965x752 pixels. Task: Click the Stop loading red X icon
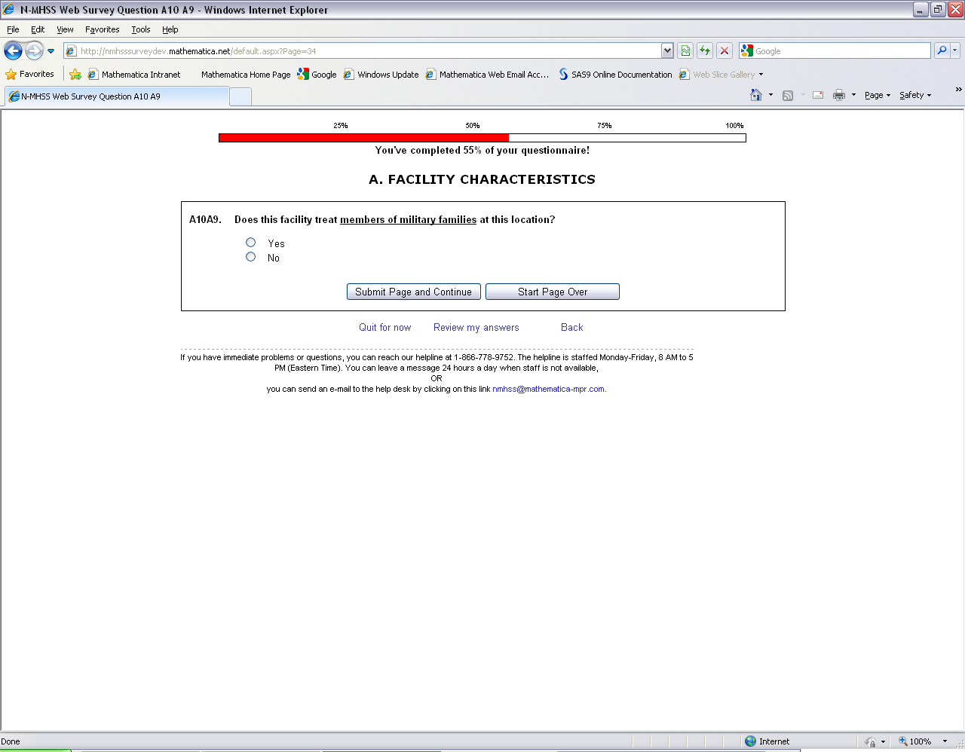pos(725,50)
